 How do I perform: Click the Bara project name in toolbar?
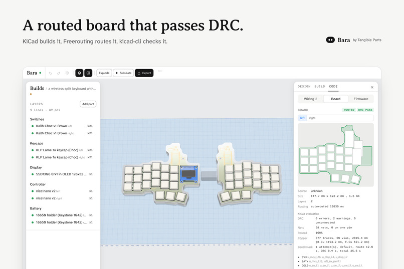point(32,73)
